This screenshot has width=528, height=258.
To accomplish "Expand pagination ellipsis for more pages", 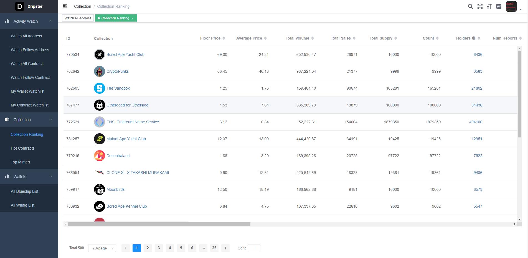I will coord(203,248).
